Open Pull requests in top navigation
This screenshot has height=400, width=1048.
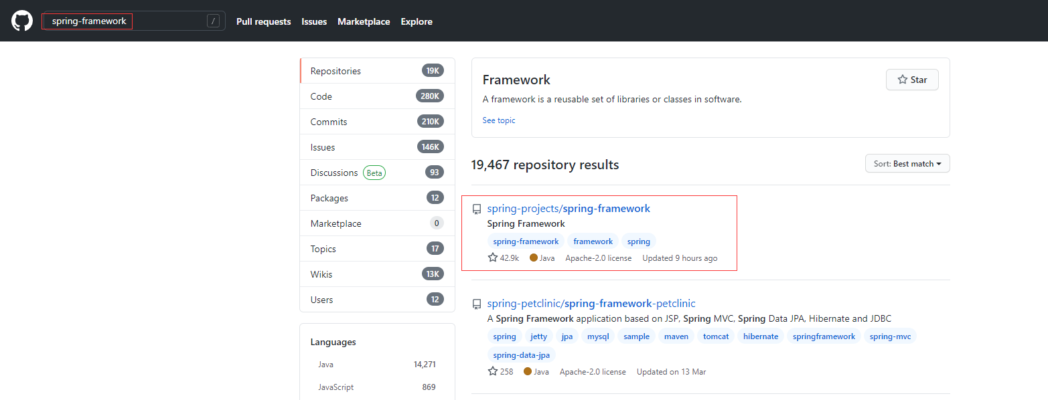(264, 21)
